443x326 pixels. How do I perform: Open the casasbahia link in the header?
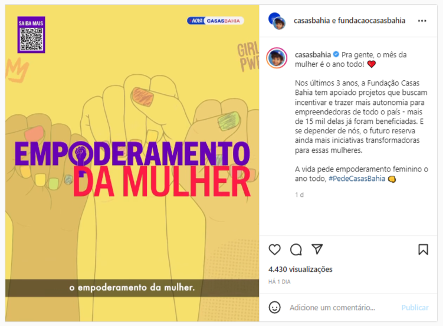(311, 21)
